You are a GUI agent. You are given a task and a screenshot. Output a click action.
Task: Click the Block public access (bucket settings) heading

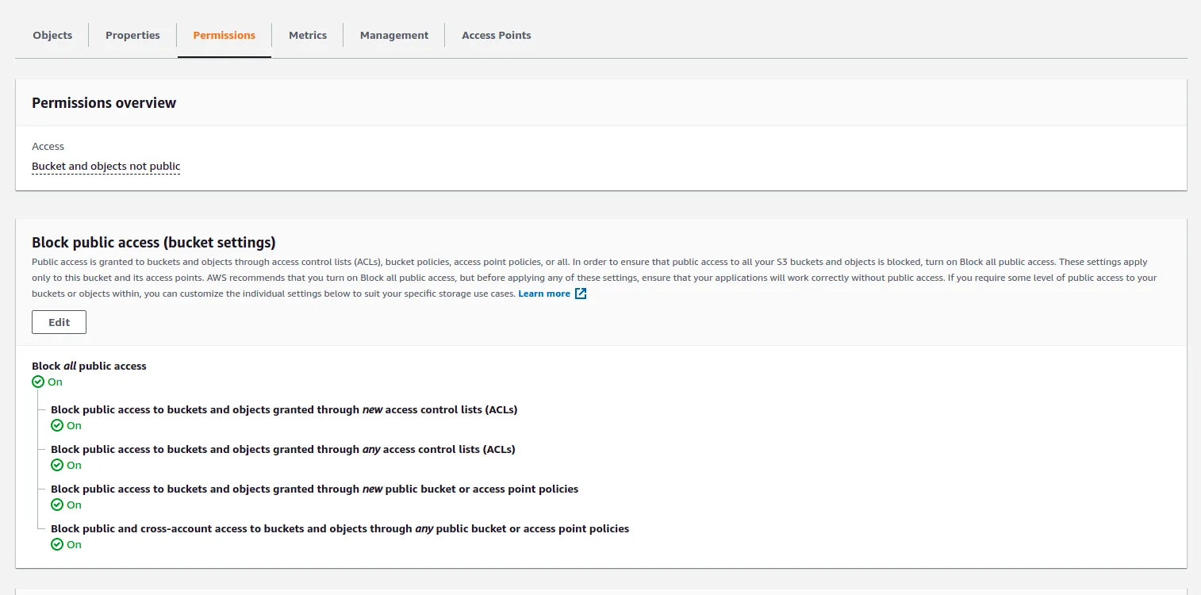pyautogui.click(x=153, y=242)
